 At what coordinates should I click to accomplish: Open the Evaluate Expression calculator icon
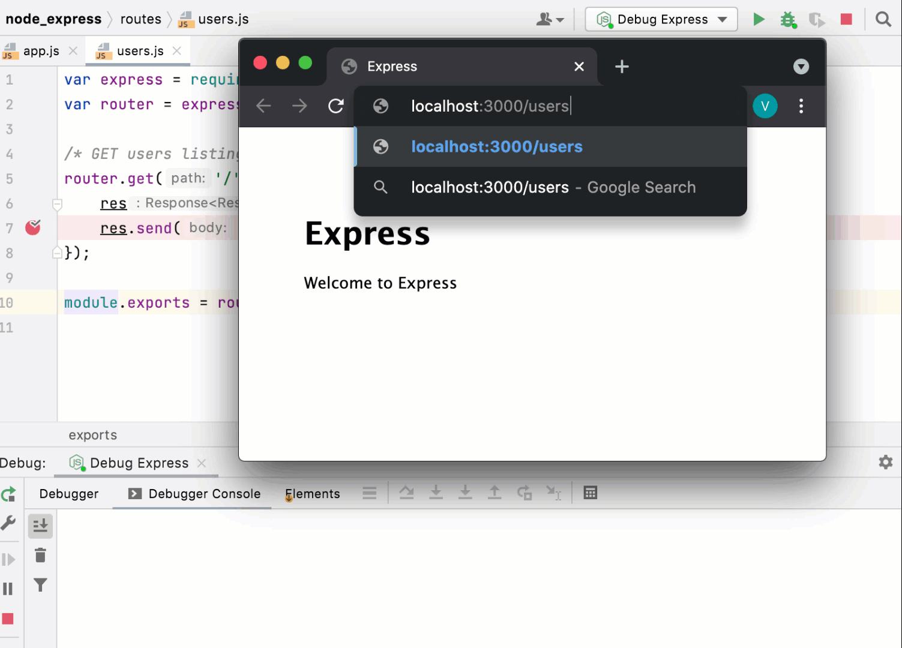[x=590, y=493]
